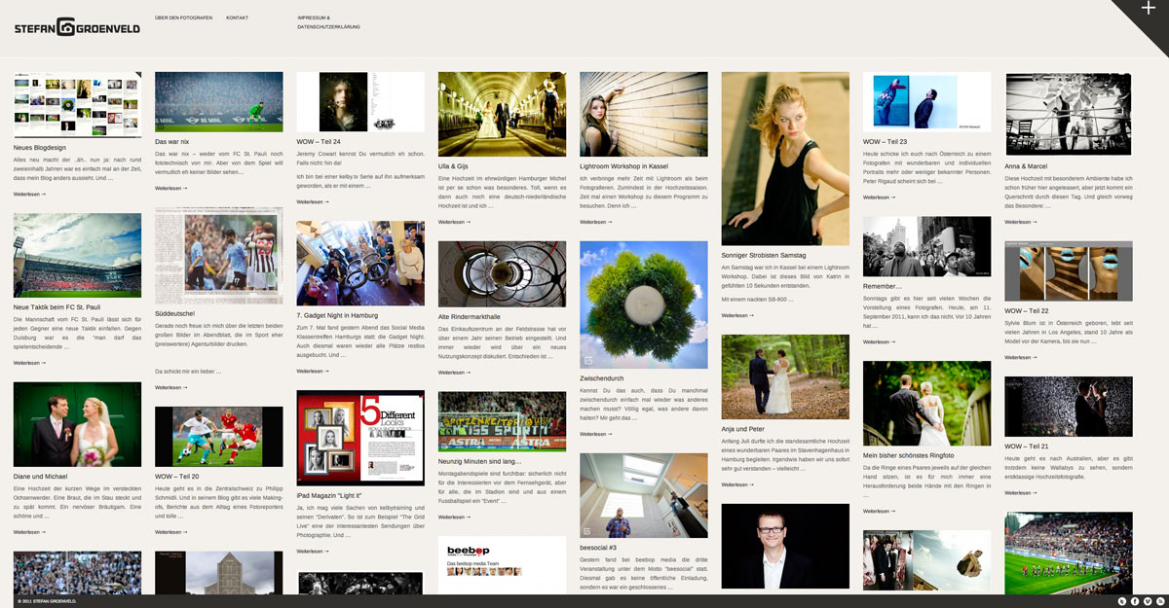Click 'Weiterlesen' under Neues Blogdesign
The image size is (1169, 608).
[29, 195]
